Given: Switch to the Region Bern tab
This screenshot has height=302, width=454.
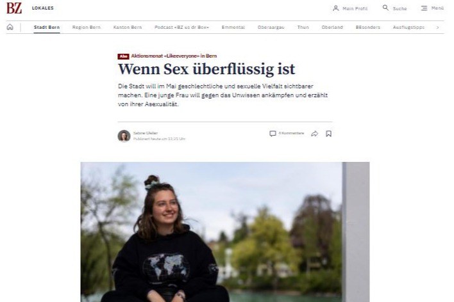Looking at the screenshot, I should (87, 27).
